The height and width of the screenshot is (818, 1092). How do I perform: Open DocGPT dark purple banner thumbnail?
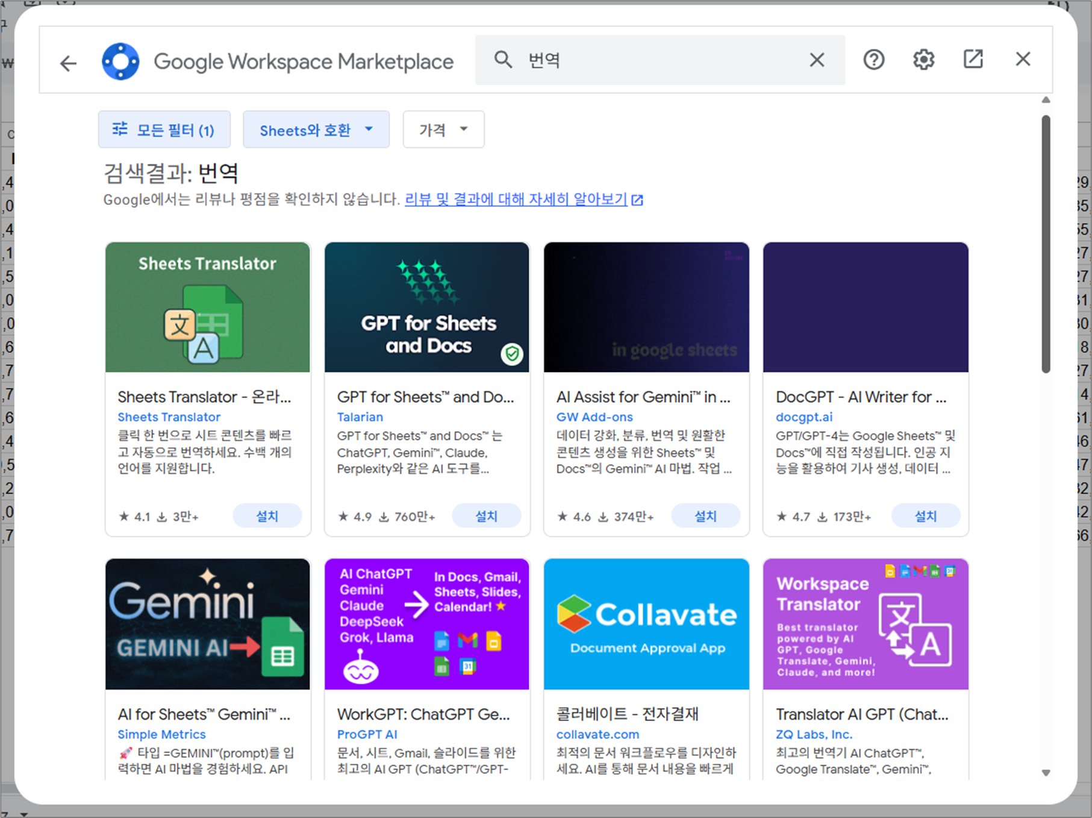coord(866,307)
